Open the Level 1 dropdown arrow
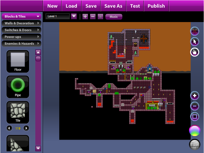 (74, 16)
